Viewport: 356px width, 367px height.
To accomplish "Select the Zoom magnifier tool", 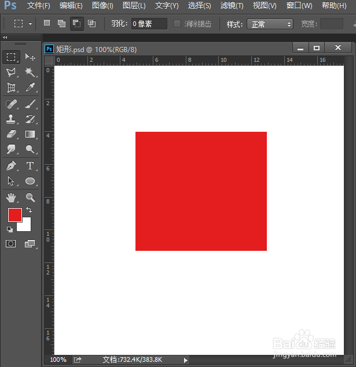I will click(30, 198).
